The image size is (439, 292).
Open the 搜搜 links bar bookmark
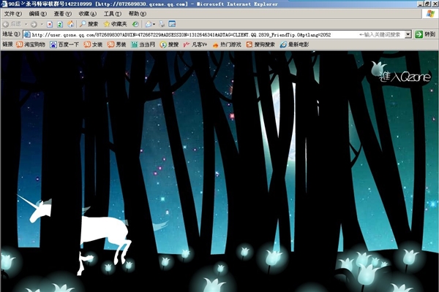[x=169, y=45]
